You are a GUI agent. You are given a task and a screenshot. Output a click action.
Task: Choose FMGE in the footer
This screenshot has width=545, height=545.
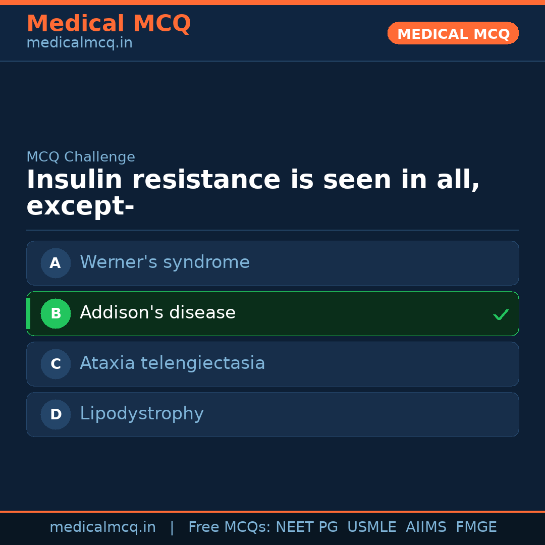(476, 527)
